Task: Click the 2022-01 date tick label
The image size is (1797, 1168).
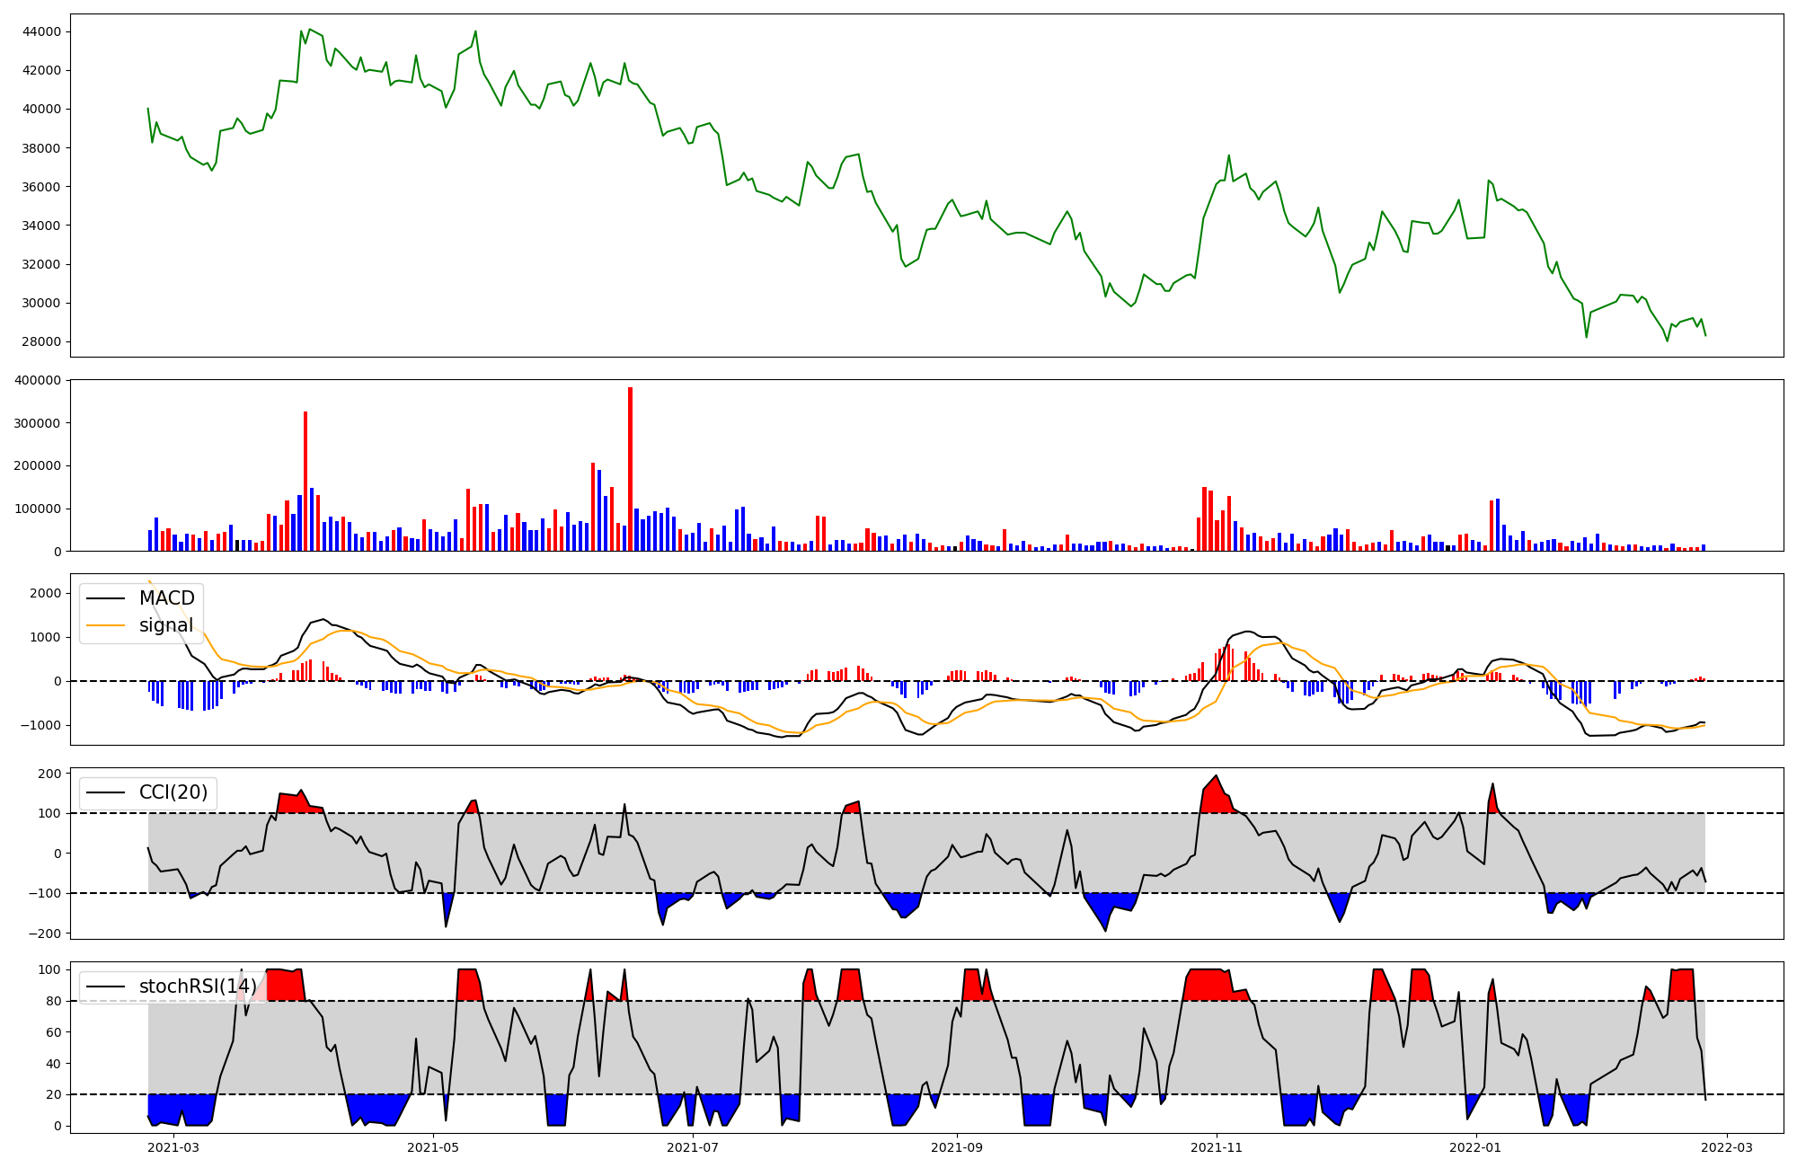Action: point(1476,1147)
